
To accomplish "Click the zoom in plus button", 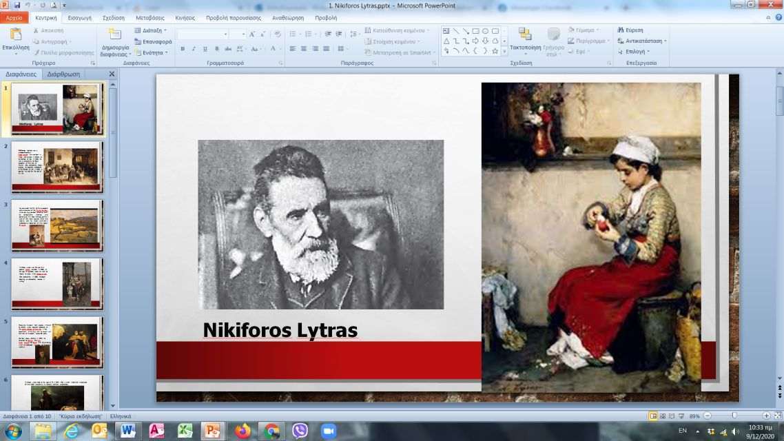I will 766,416.
